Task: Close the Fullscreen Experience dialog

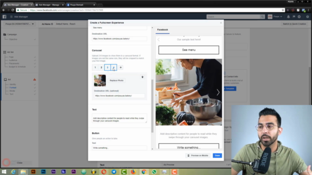Action: [221, 23]
